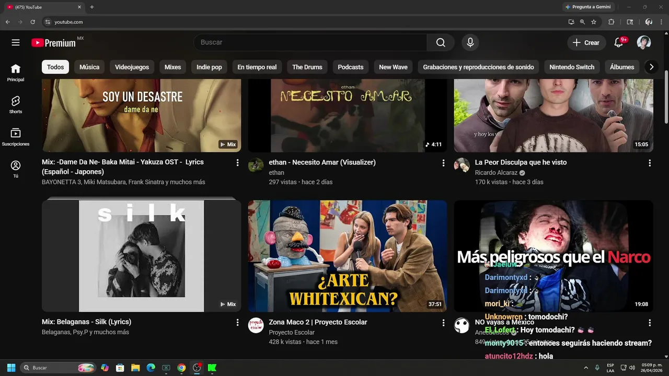The width and height of the screenshot is (669, 376).
Task: Select the Música filter chip
Action: coord(89,67)
